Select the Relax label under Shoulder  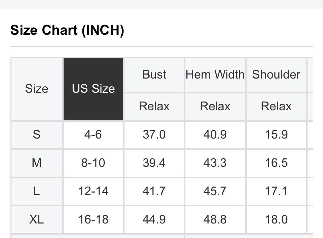click(x=276, y=107)
